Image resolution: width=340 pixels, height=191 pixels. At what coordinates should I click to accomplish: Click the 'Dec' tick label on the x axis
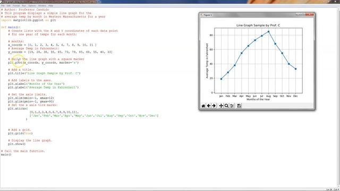click(295, 96)
